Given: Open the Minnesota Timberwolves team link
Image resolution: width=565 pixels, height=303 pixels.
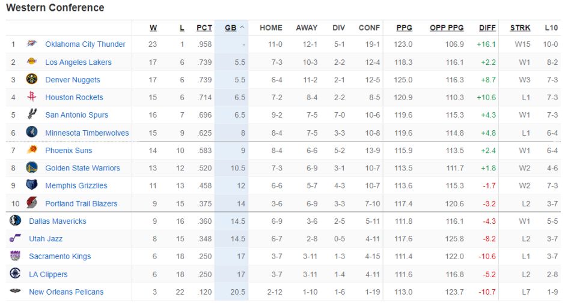Looking at the screenshot, I should pos(87,133).
